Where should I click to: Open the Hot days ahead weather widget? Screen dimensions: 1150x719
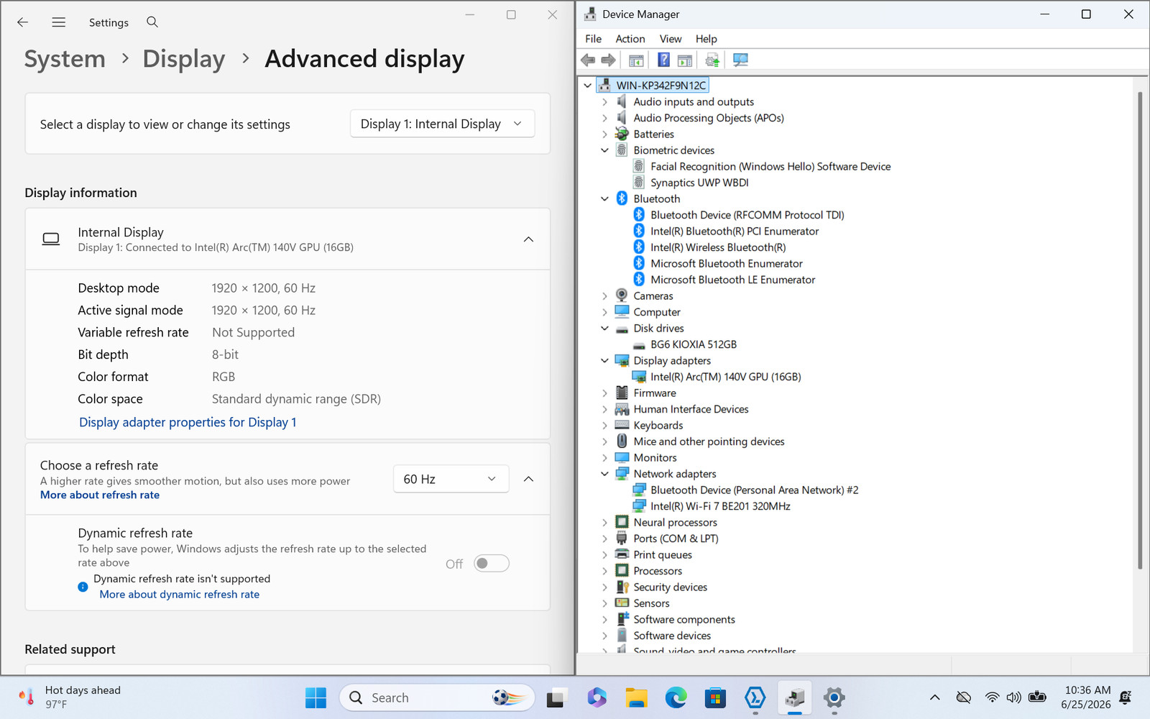(x=70, y=697)
